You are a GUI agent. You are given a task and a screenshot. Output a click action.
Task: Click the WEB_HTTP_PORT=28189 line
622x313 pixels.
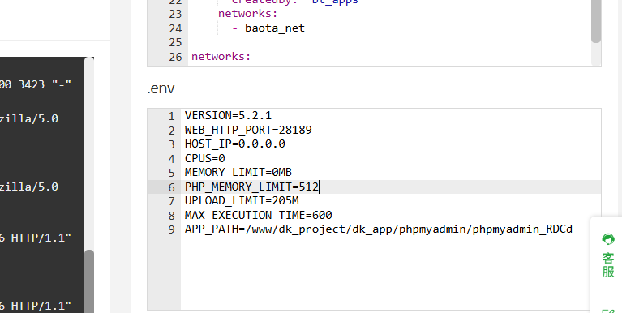pos(248,130)
